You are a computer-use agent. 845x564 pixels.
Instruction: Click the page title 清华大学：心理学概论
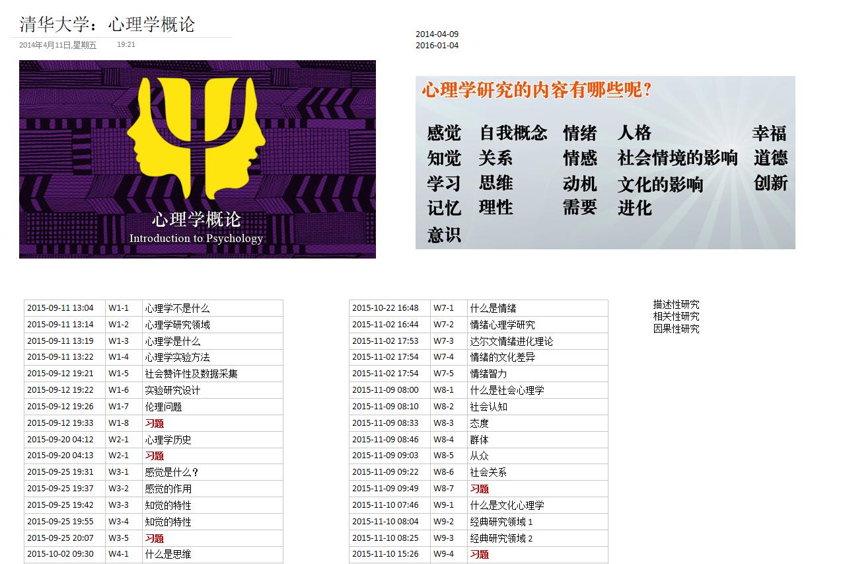(107, 24)
